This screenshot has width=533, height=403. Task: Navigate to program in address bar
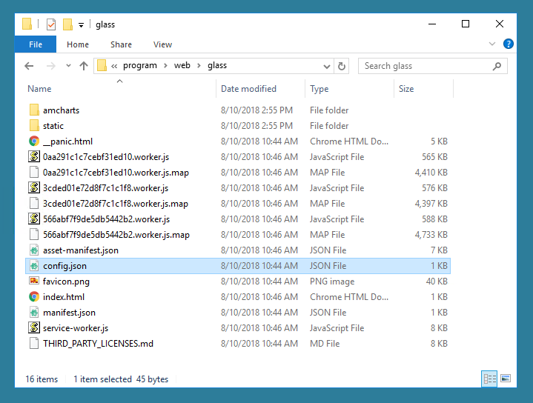139,65
